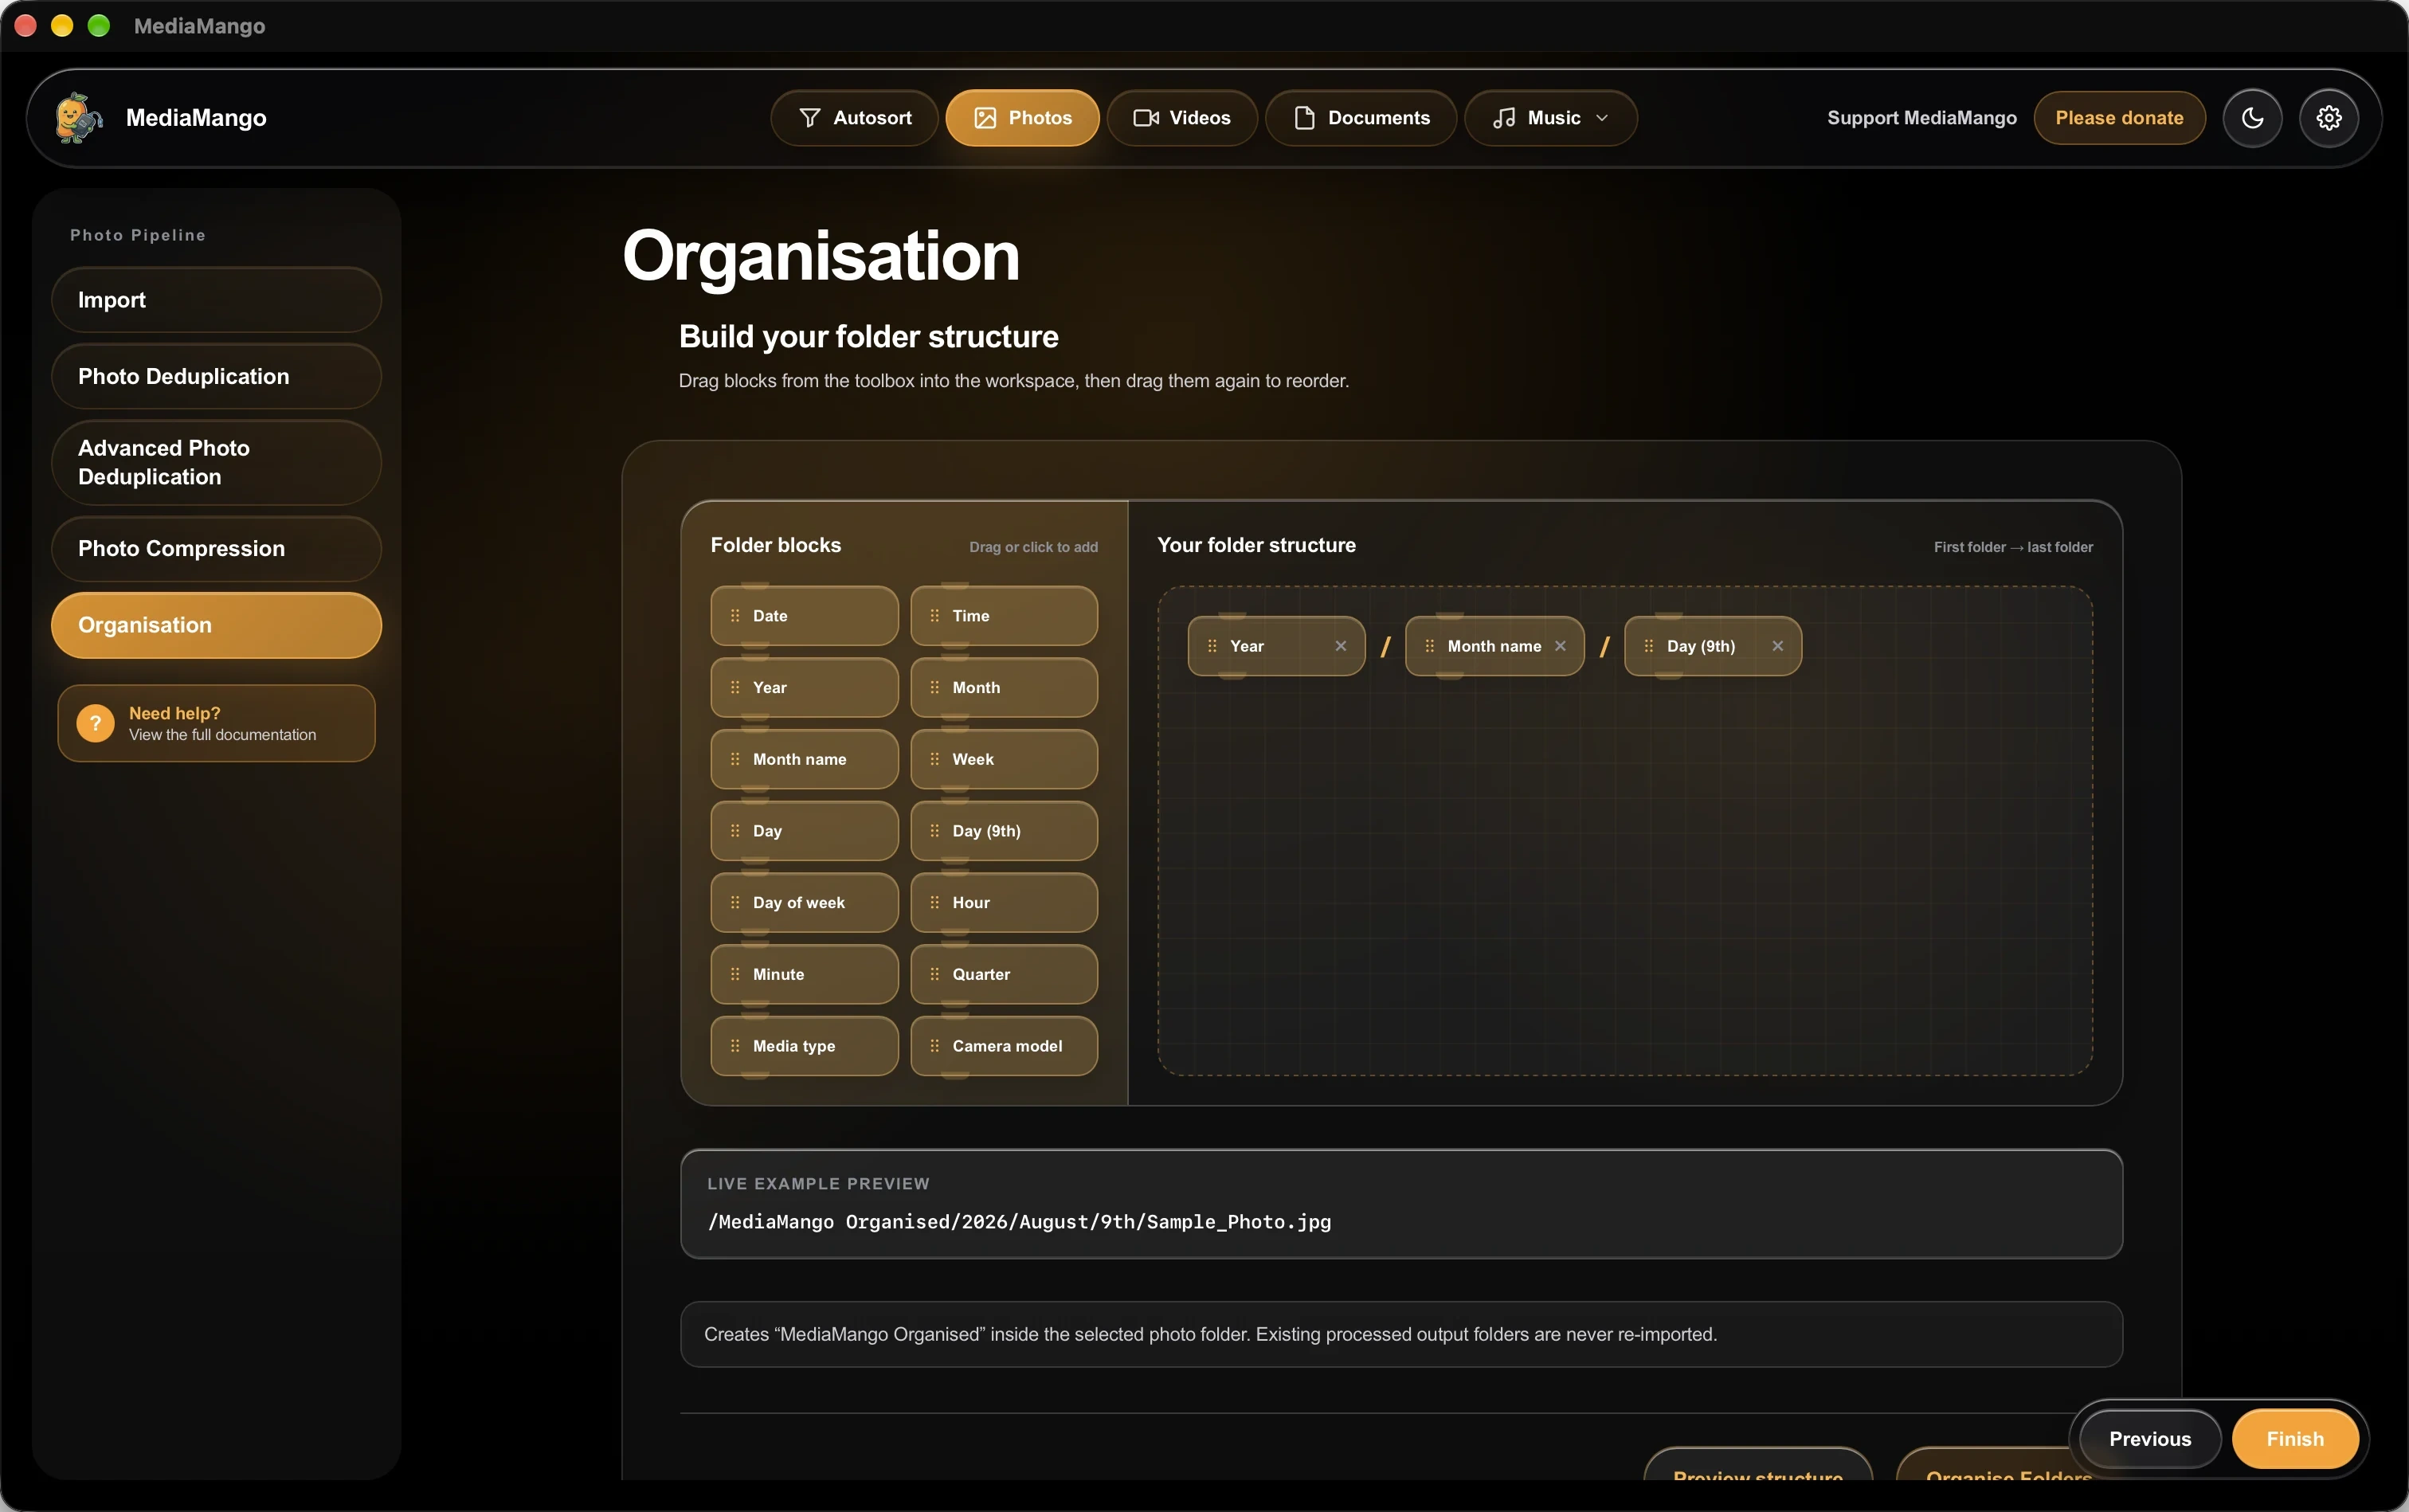Select the Music tab
2409x1512 pixels.
(x=1550, y=118)
